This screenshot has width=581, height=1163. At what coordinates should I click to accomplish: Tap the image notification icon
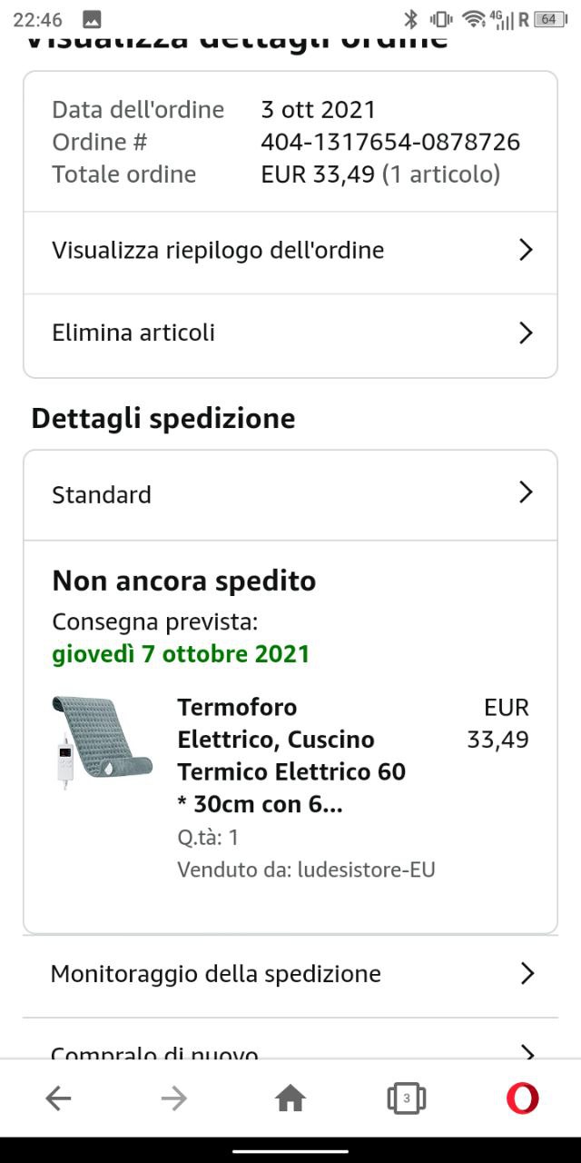92,19
